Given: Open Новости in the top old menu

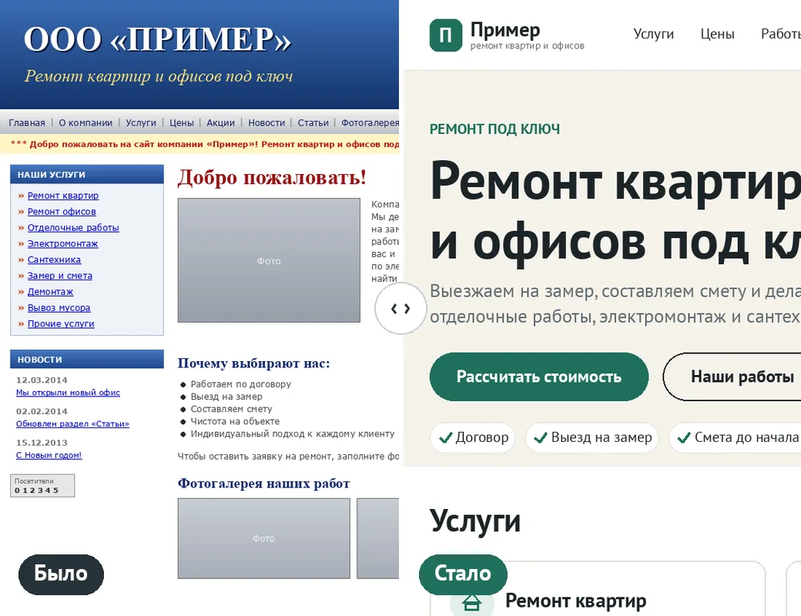Looking at the screenshot, I should pyautogui.click(x=266, y=122).
